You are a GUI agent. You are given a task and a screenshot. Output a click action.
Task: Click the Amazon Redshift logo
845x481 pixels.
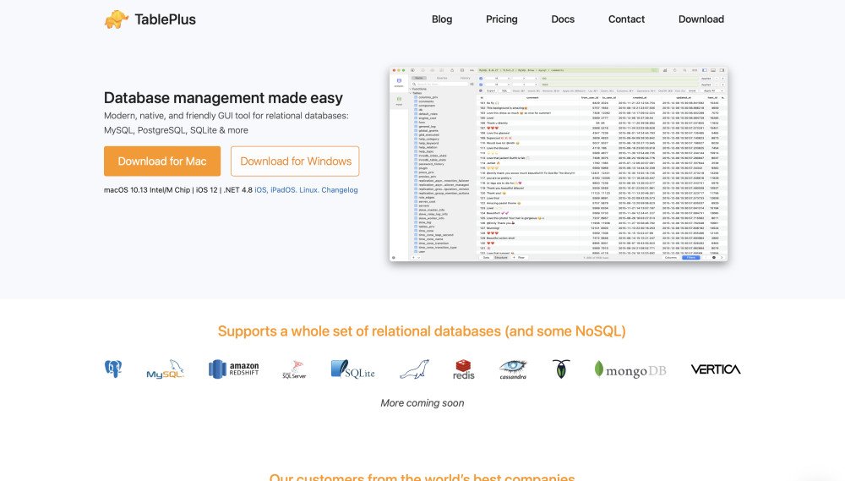point(234,369)
